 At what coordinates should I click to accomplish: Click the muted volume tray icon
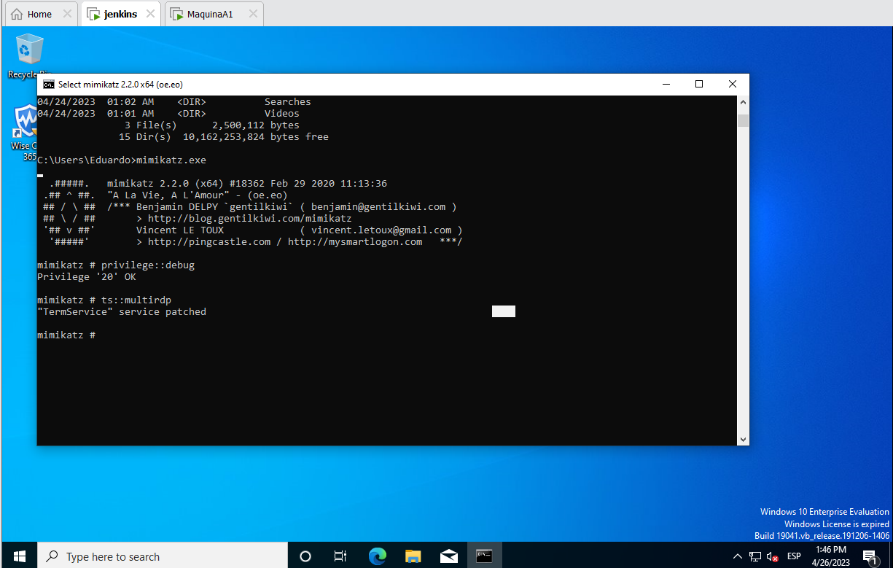coord(773,556)
